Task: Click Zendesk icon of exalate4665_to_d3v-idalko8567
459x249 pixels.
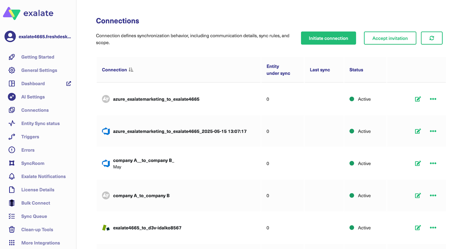Action: (x=106, y=228)
